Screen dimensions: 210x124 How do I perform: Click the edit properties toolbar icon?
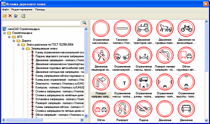(16, 16)
